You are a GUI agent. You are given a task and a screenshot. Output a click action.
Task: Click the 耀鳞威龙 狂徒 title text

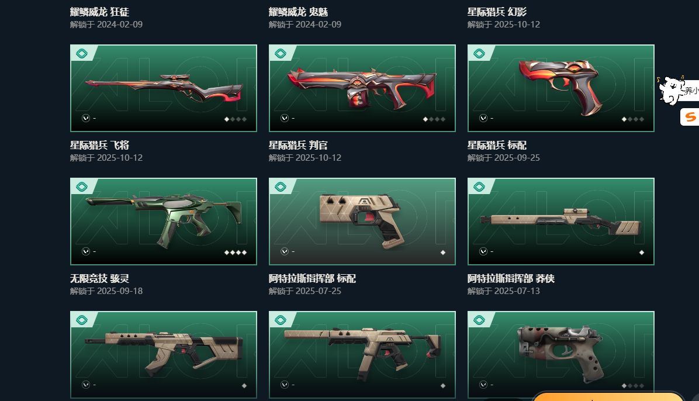pyautogui.click(x=99, y=12)
